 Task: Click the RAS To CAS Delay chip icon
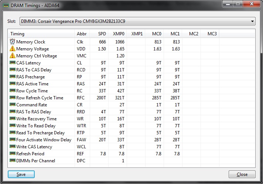tap(13, 70)
